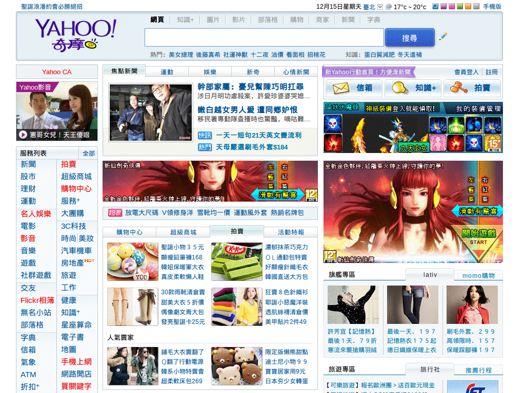Select the purple theme color swatch
Viewport: 525px width, 393px height.
click(443, 6)
